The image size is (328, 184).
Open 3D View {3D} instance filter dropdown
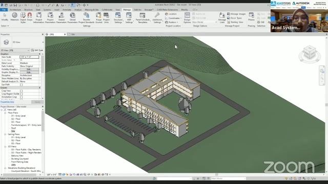(15, 50)
